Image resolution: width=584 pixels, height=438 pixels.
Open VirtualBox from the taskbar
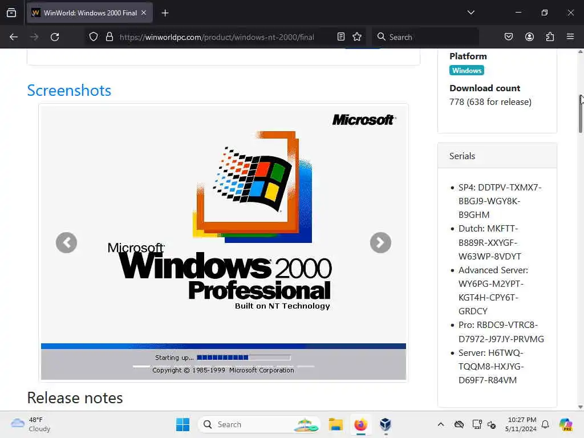click(386, 424)
